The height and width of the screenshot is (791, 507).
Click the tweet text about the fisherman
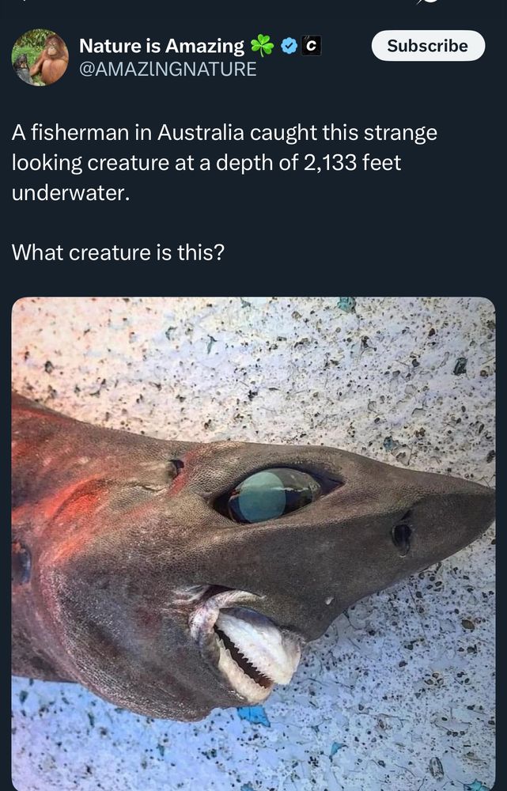click(x=225, y=162)
